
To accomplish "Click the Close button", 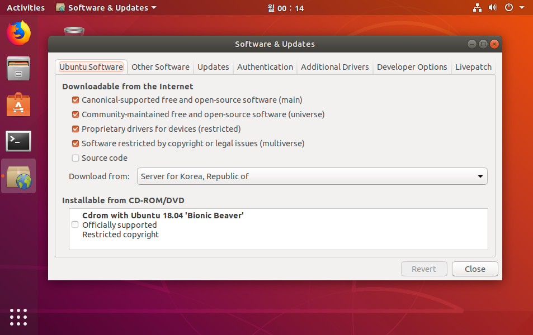I will click(x=475, y=269).
